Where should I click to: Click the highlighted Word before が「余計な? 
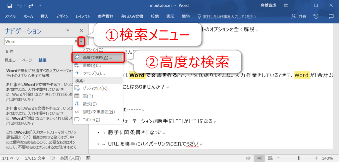[x=302, y=75]
